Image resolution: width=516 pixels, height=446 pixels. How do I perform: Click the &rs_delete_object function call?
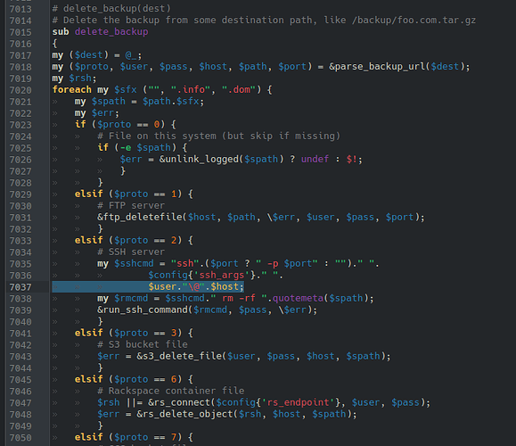pos(185,414)
